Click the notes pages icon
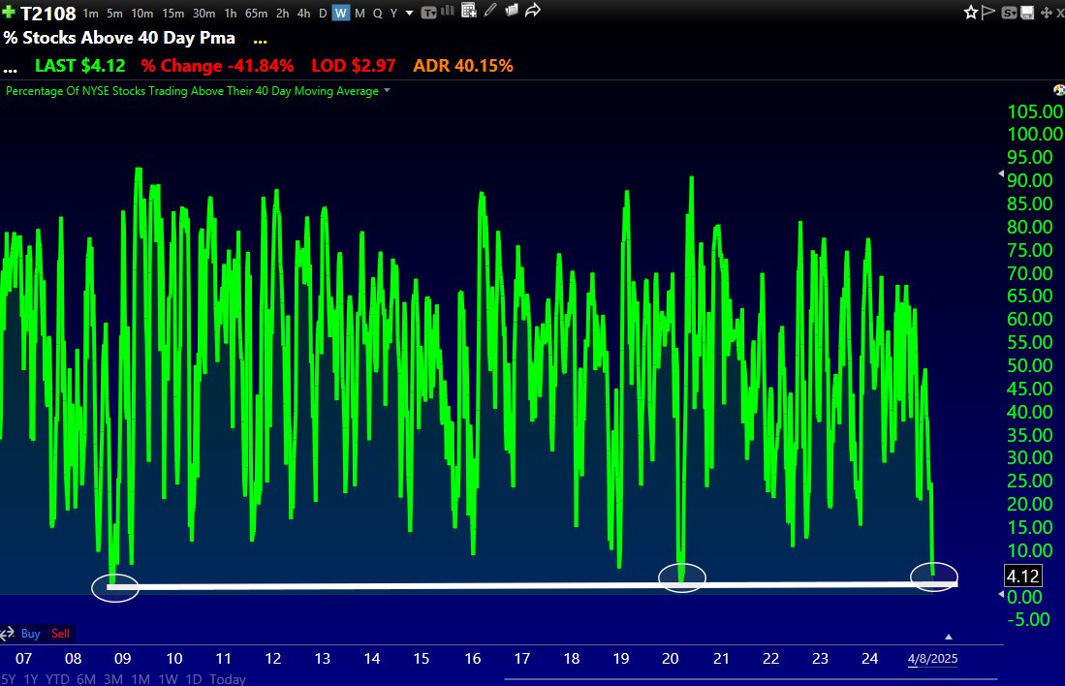Screen dimensions: 1065x686 (512, 11)
